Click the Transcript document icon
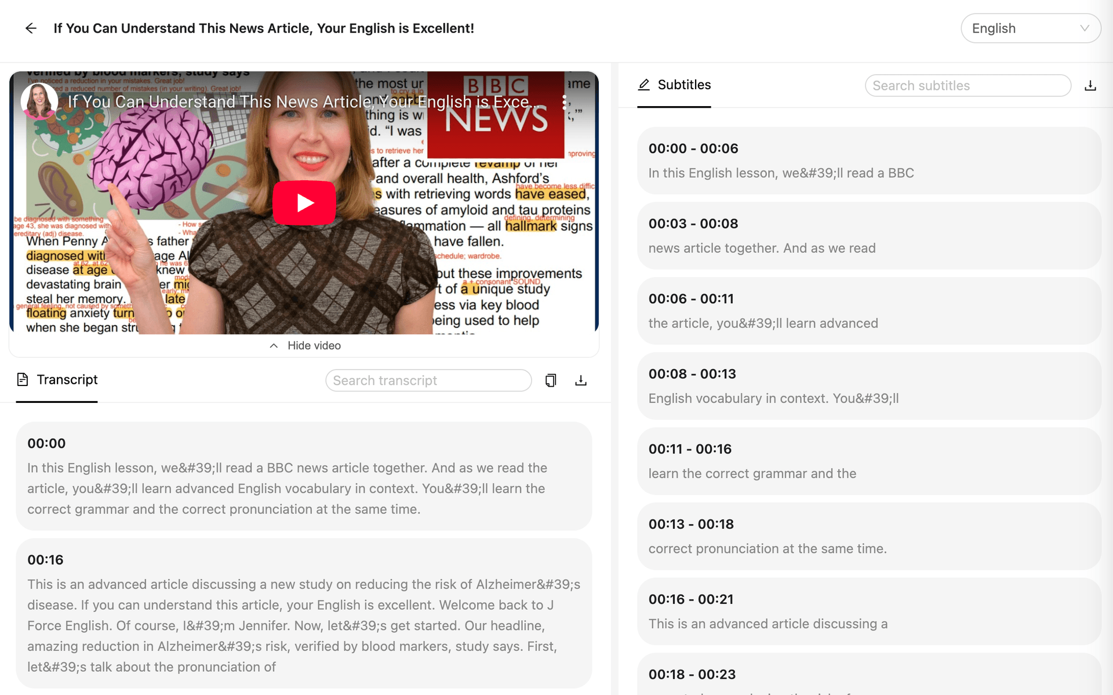1113x695 pixels. point(23,380)
